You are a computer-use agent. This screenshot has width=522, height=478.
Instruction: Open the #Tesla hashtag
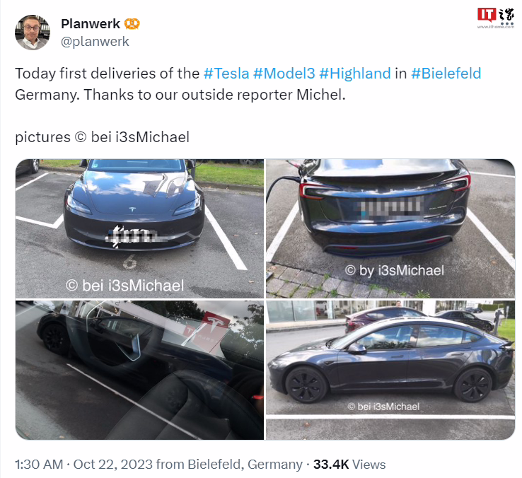(226, 74)
